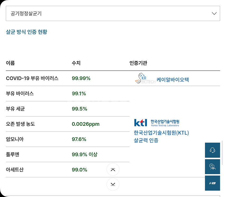Click the 살균 방식 인증 현황 heading

pyautogui.click(x=26, y=32)
